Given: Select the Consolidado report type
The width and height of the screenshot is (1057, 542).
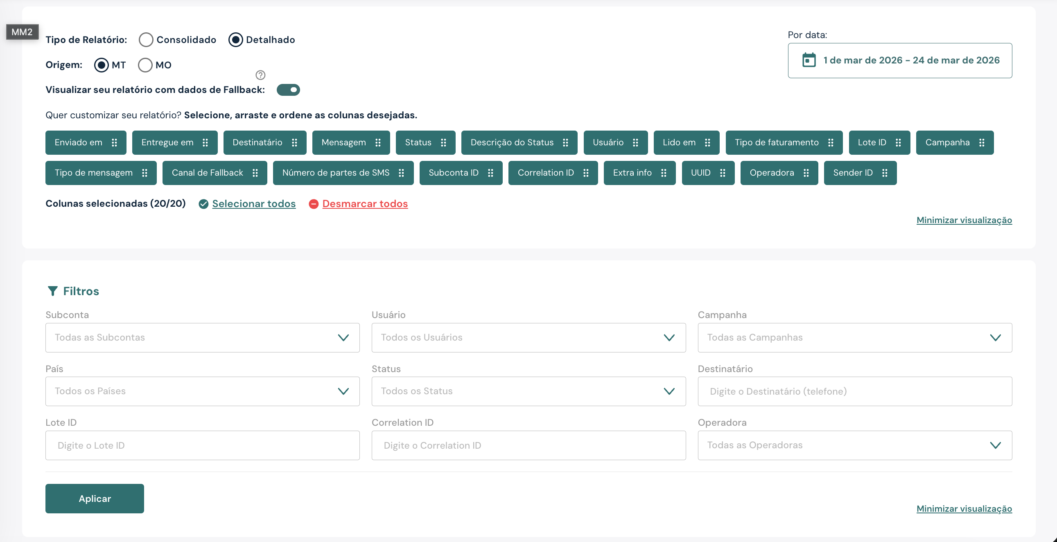Looking at the screenshot, I should coord(146,40).
